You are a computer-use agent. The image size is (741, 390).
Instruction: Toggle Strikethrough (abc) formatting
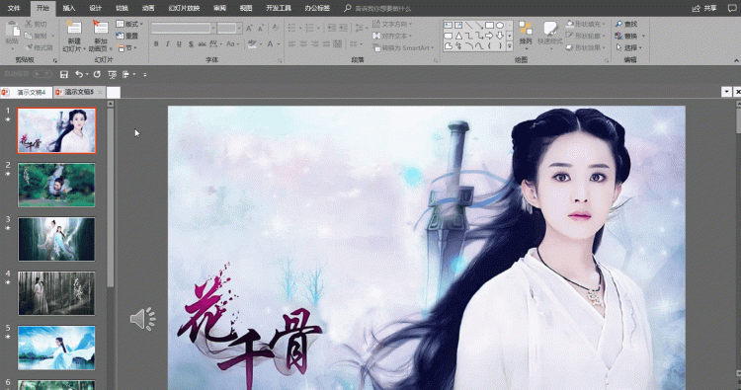[x=202, y=43]
